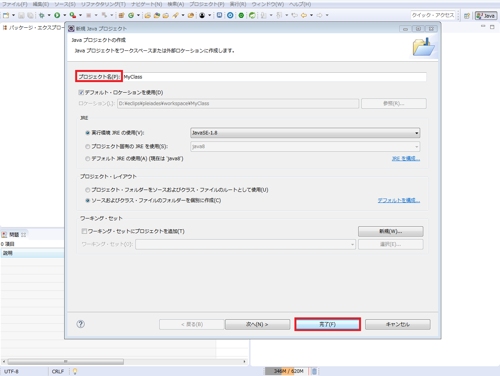Click the Java perspective button
The image size is (500, 376).
pyautogui.click(x=486, y=16)
